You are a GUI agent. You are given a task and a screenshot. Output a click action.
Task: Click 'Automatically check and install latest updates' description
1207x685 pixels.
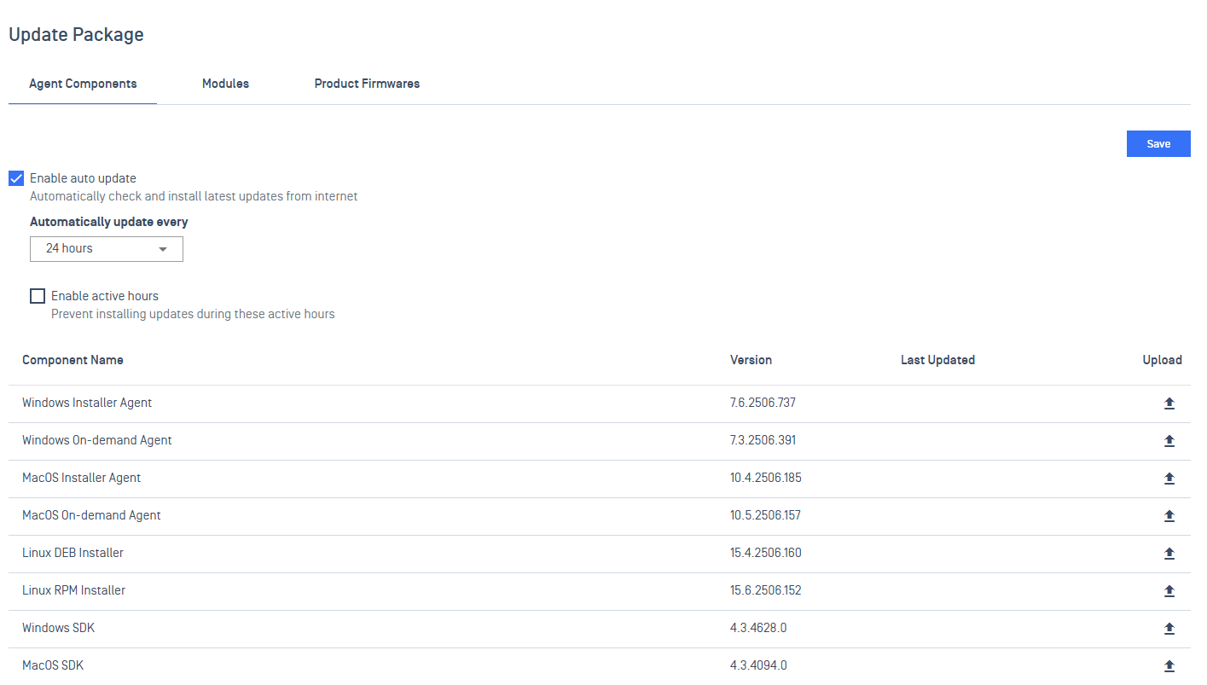point(194,196)
